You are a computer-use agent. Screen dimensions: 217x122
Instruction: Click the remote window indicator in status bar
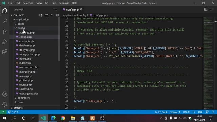point(3,112)
